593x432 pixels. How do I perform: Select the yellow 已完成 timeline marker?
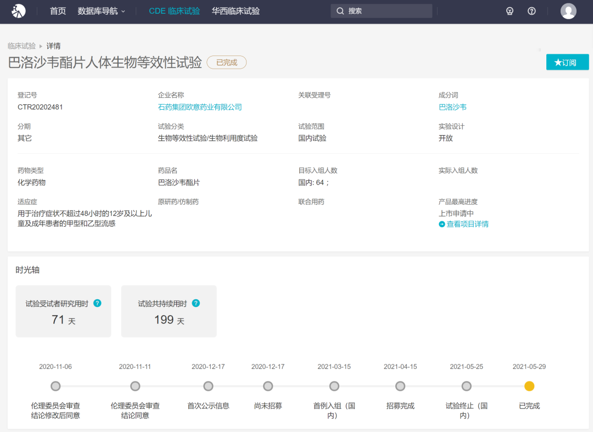point(529,386)
